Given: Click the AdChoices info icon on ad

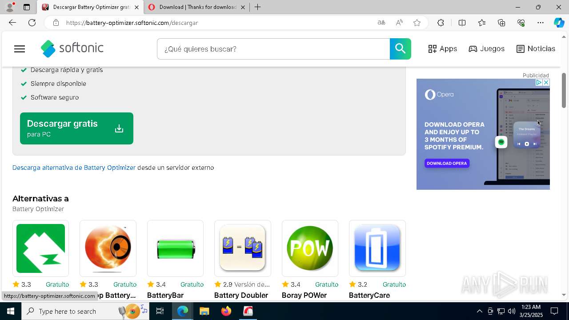Looking at the screenshot, I should pyautogui.click(x=539, y=83).
